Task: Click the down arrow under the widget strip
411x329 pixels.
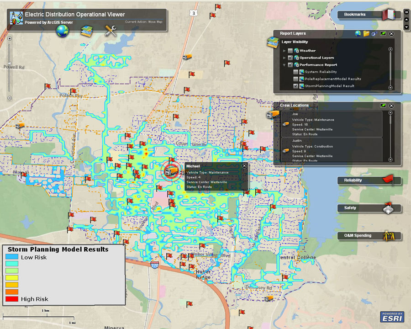Action: coord(406,27)
